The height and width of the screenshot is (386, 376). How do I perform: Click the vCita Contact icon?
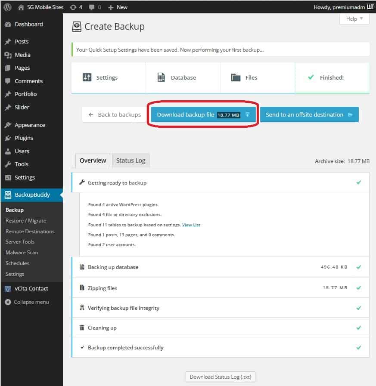coord(8,289)
